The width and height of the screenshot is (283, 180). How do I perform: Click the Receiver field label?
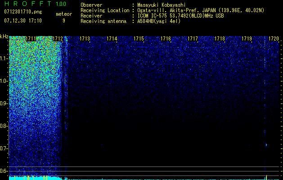coord(91,16)
